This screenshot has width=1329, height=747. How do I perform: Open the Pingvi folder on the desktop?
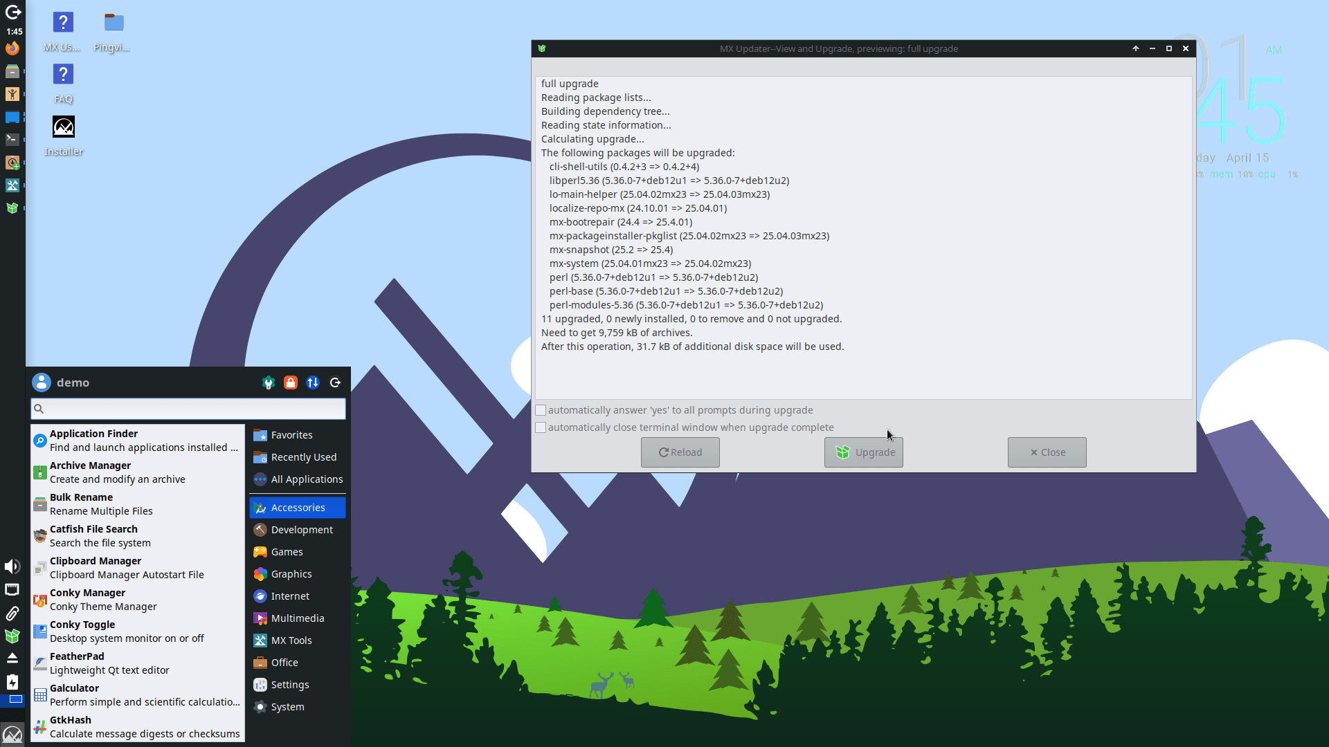click(x=113, y=32)
